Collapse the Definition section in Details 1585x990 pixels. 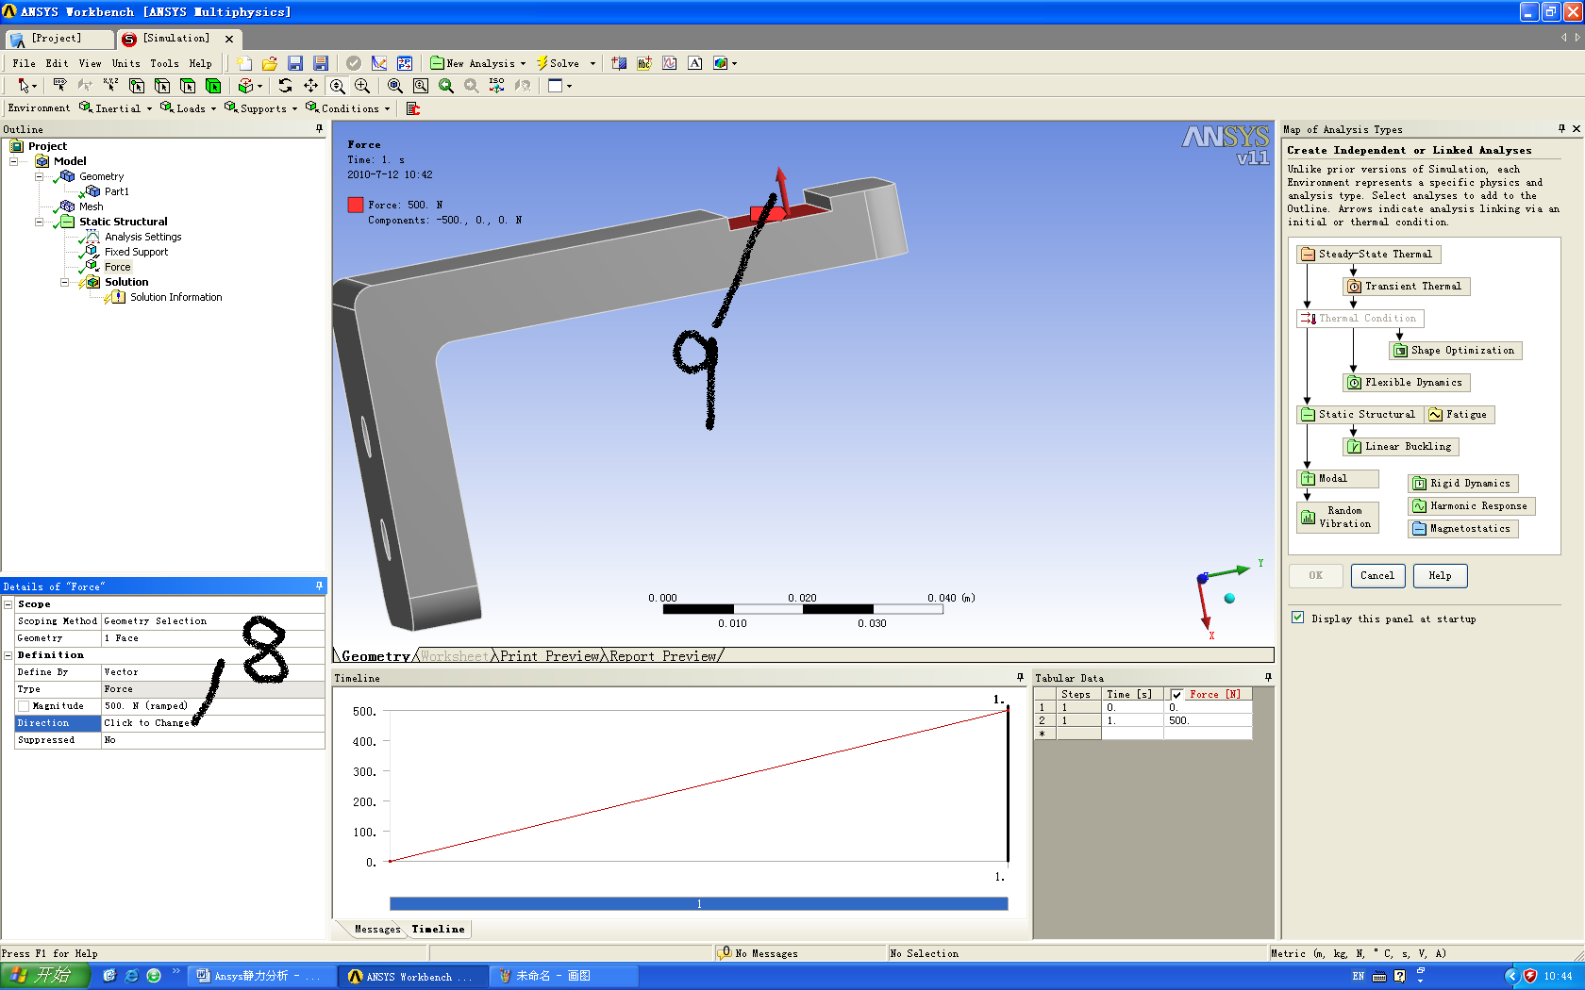click(8, 655)
